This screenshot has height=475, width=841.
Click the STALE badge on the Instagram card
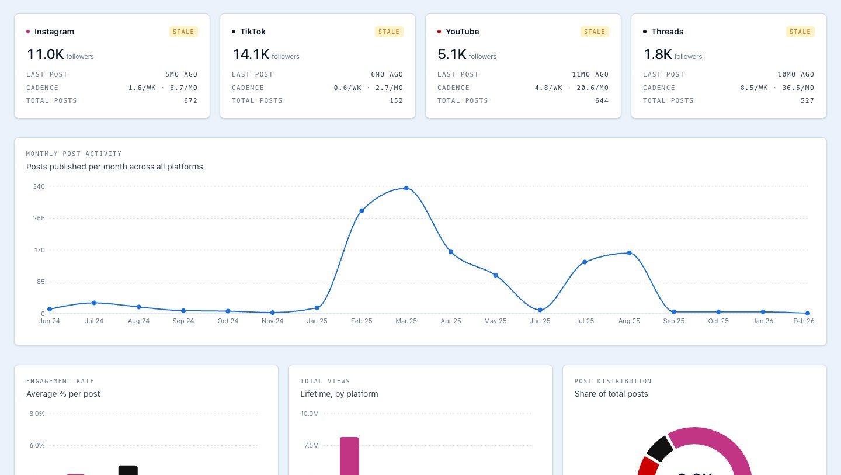183,32
